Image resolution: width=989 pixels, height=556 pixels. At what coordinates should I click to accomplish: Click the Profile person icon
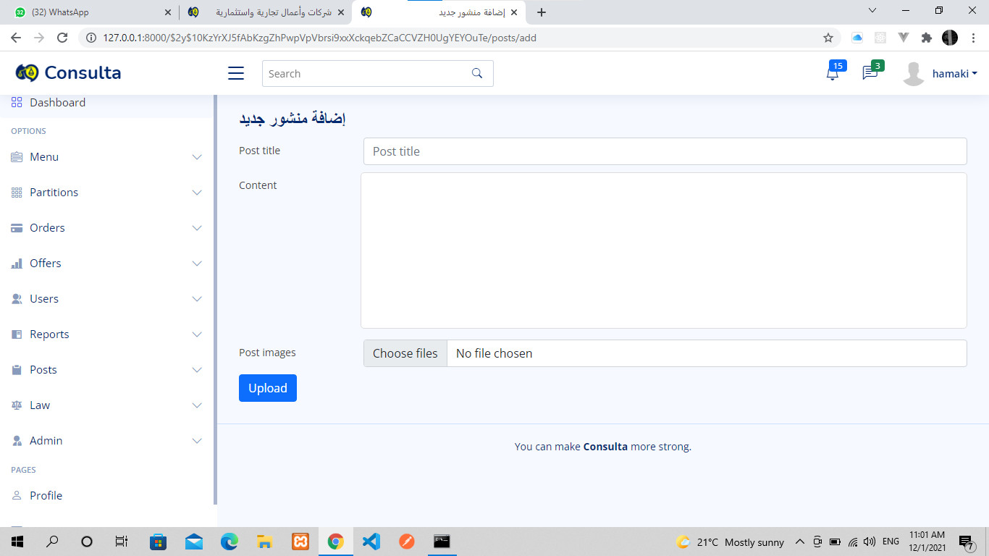tap(17, 496)
